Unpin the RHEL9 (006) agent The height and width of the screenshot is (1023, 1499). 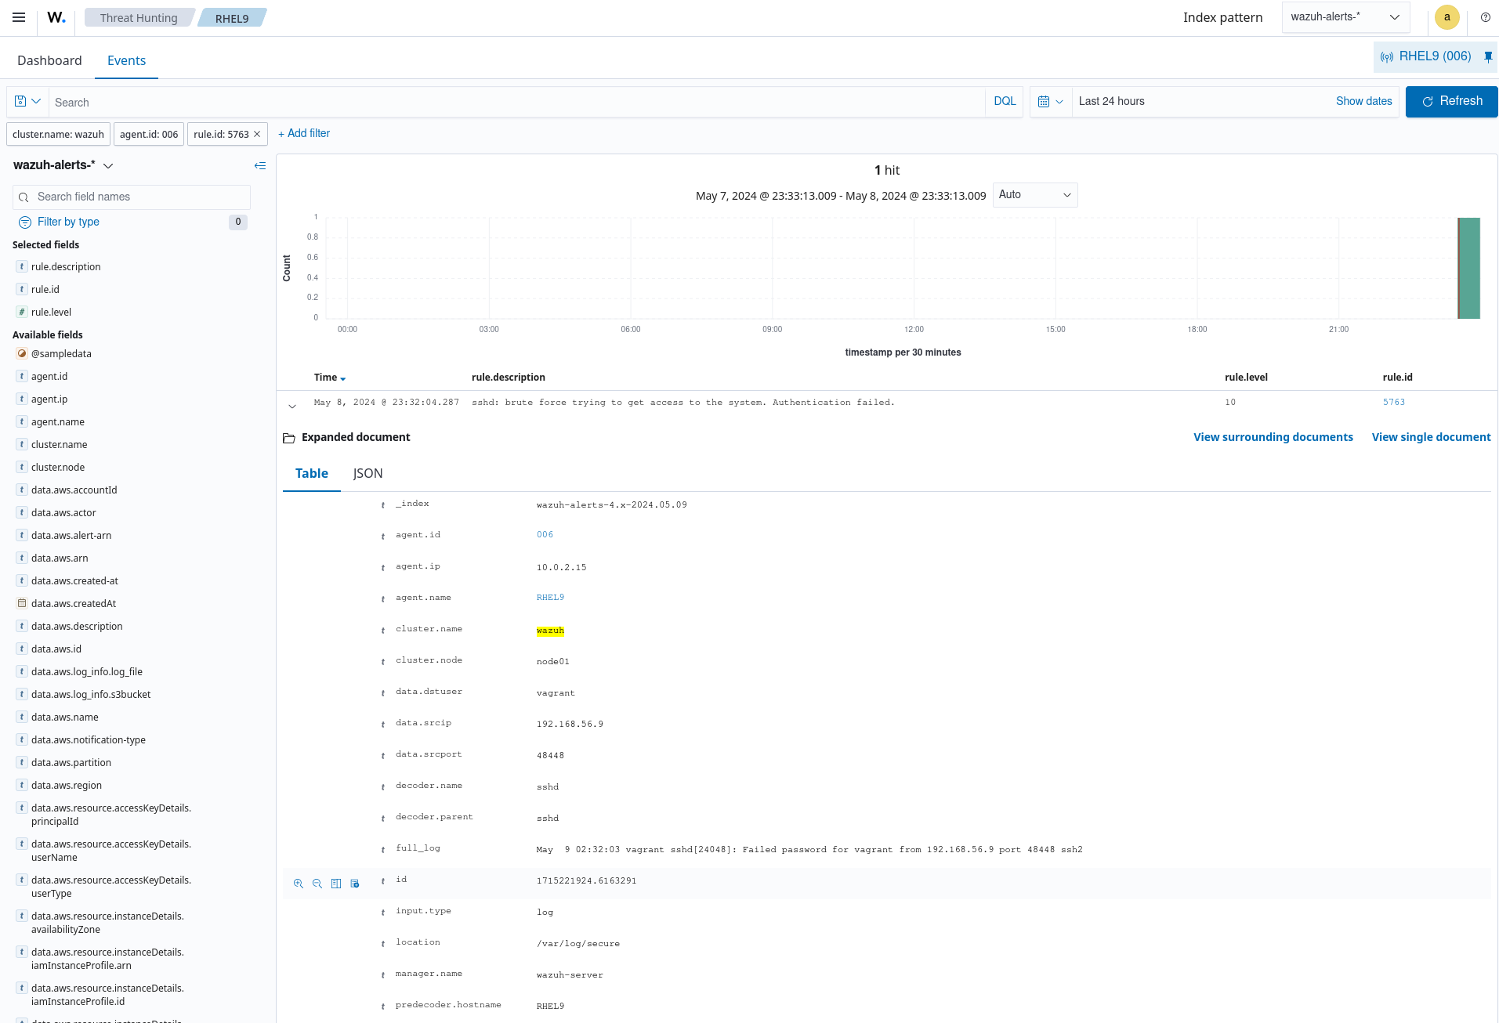coord(1487,56)
